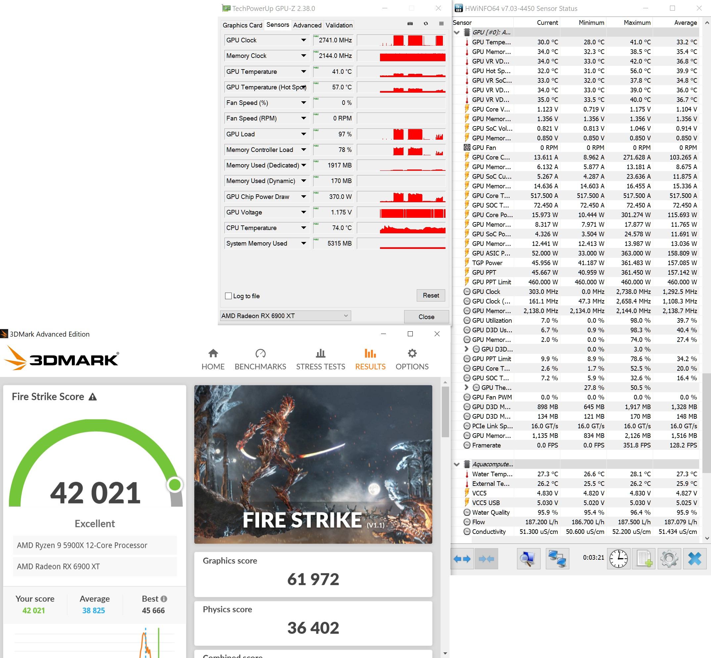
Task: Open GPU Load dropdown arrow
Action: click(x=303, y=134)
